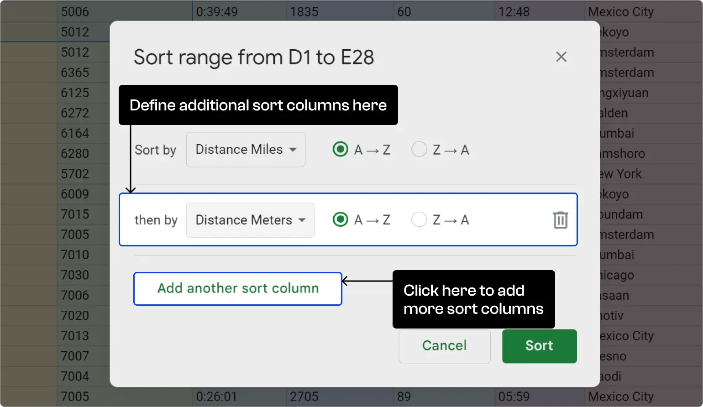Select Z→A ordering for Distance Meters
703x407 pixels.
click(419, 219)
